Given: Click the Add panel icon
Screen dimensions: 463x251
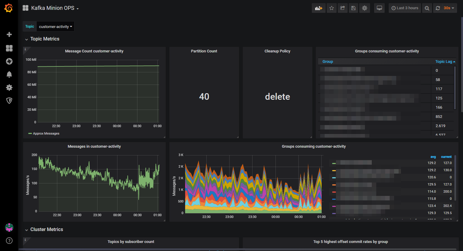Looking at the screenshot, I should click(319, 8).
